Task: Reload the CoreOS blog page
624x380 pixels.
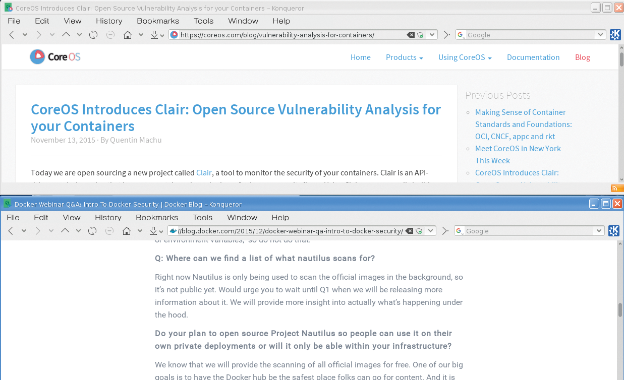Action: (93, 35)
